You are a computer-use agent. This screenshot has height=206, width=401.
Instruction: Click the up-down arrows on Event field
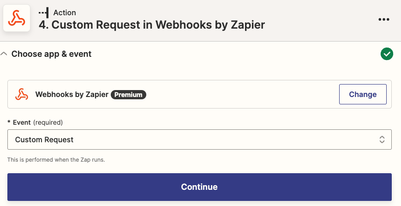(x=382, y=139)
